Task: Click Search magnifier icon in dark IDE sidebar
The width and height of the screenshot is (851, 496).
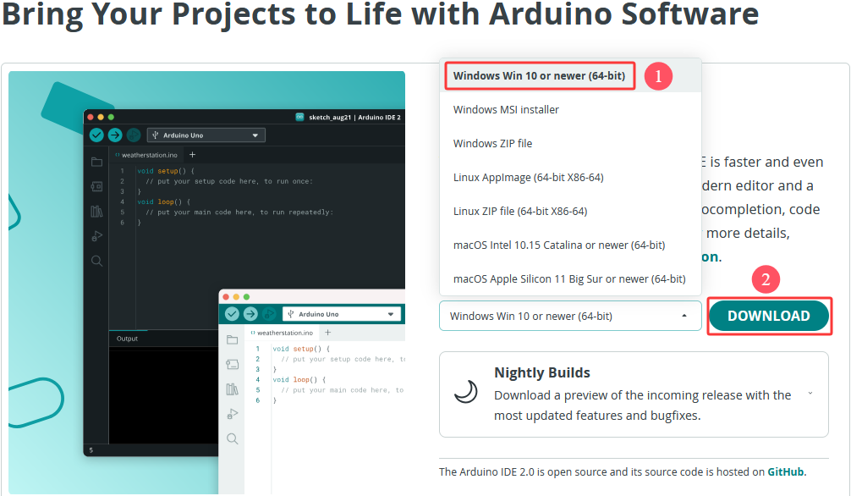Action: tap(97, 261)
